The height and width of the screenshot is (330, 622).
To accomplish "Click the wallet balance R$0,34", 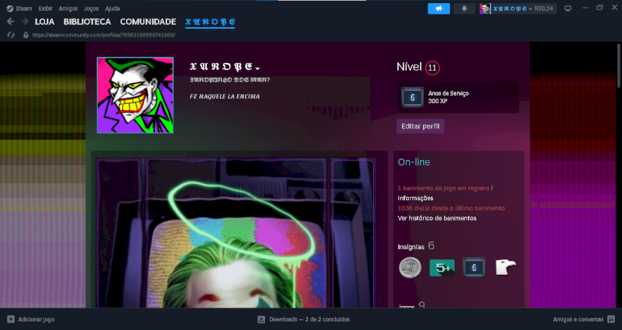I will tap(543, 9).
